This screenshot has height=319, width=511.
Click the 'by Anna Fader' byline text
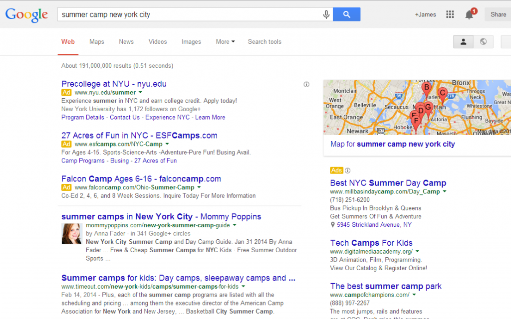click(x=105, y=233)
